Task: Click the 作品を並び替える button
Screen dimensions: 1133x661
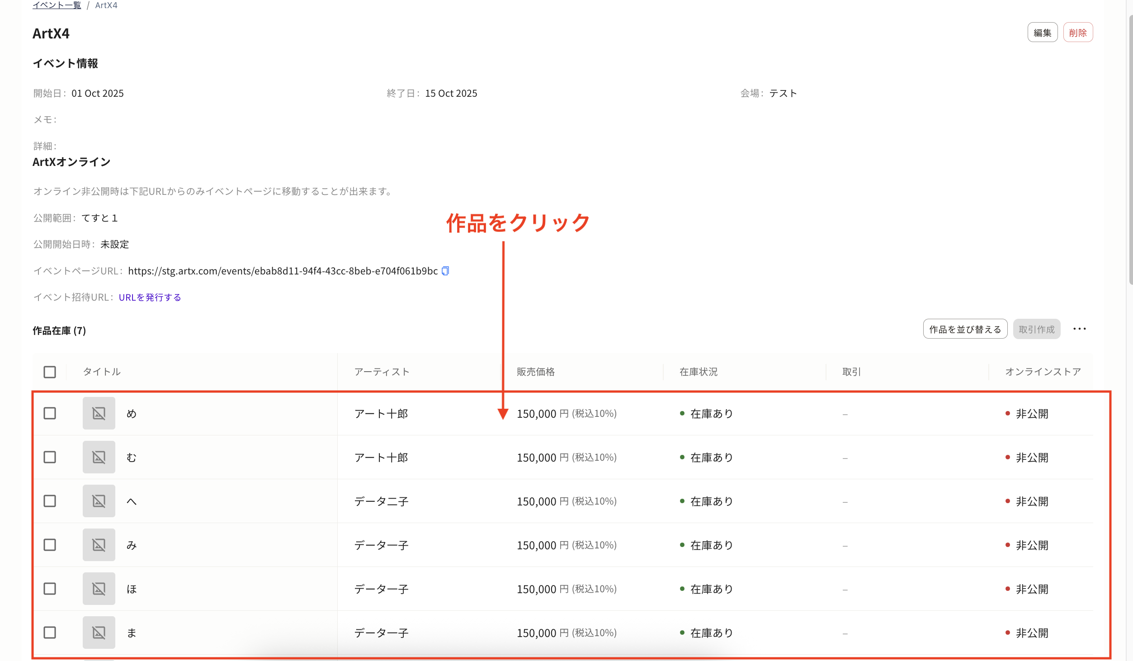Action: (965, 329)
